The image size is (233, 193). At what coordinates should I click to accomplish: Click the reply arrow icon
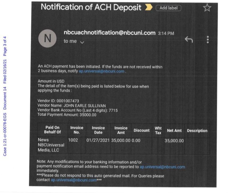tap(189, 39)
